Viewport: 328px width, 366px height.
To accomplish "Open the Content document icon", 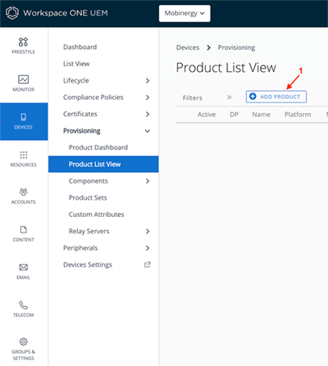I will [x=24, y=230].
